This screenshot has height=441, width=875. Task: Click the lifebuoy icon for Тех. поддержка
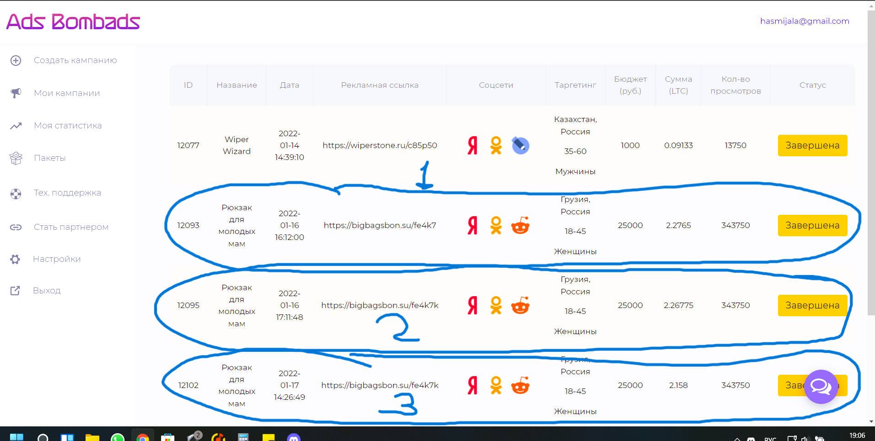(16, 194)
